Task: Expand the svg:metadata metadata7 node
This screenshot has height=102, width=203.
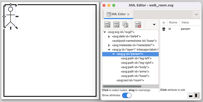Action: pyautogui.click(x=109, y=45)
